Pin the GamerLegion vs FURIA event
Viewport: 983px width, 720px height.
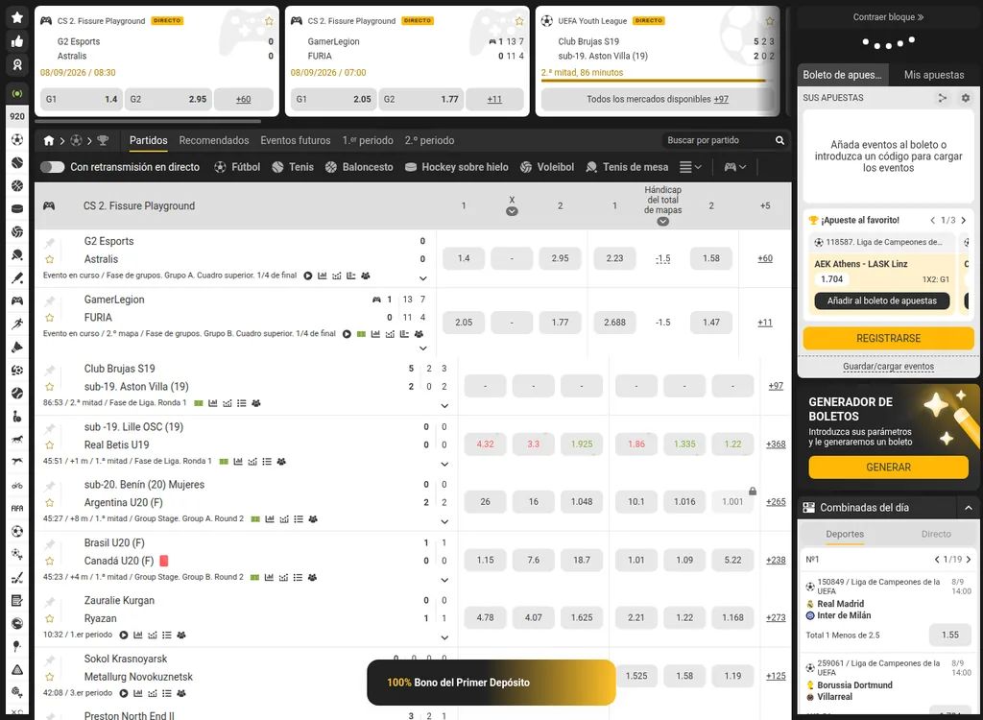(x=50, y=300)
